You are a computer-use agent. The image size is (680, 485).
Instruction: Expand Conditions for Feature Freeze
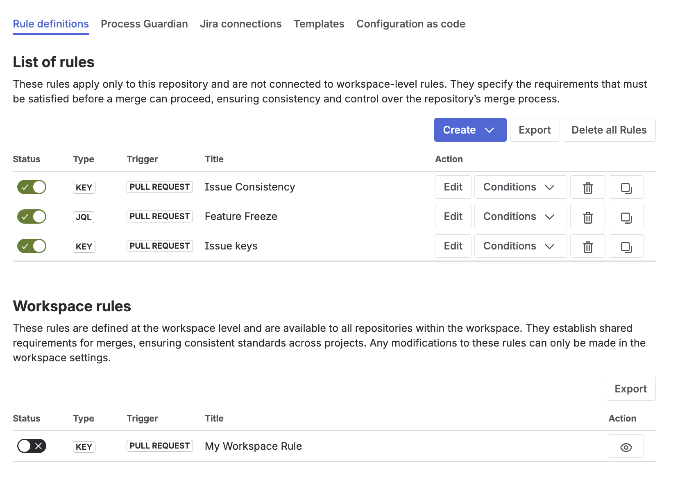tap(521, 217)
